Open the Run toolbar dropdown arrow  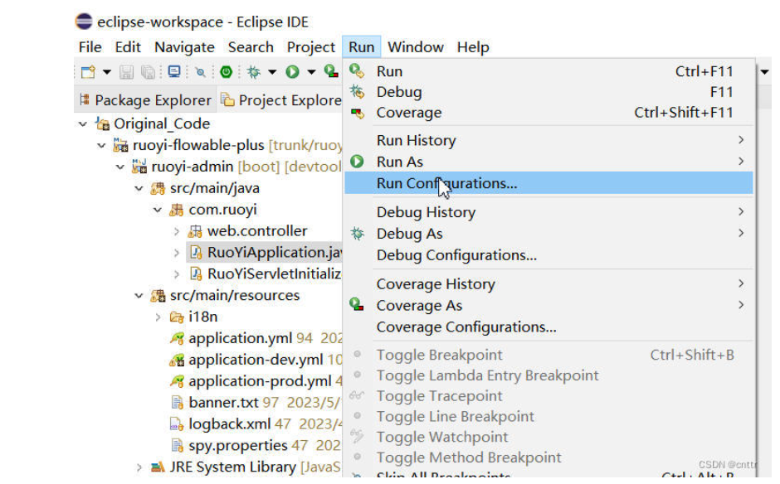click(x=311, y=72)
